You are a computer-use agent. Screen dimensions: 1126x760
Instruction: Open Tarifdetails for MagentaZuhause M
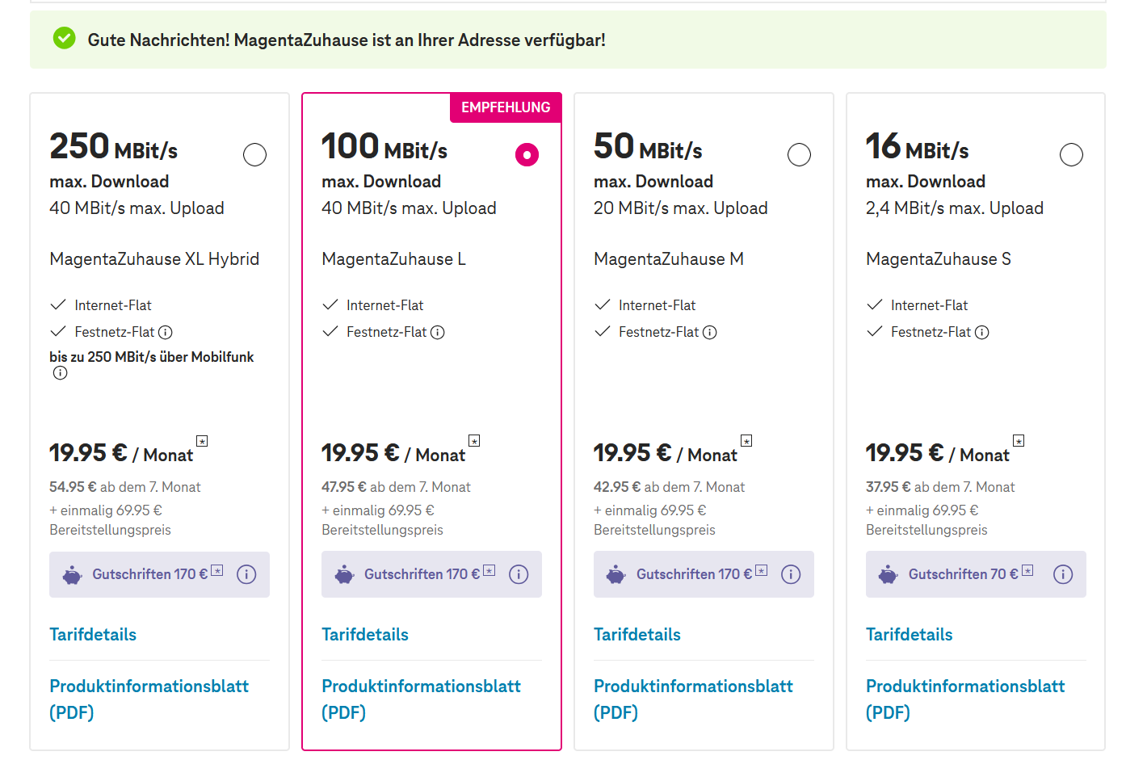[x=637, y=635]
